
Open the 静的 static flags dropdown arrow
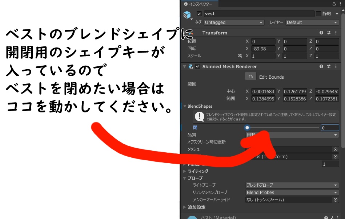coord(337,14)
